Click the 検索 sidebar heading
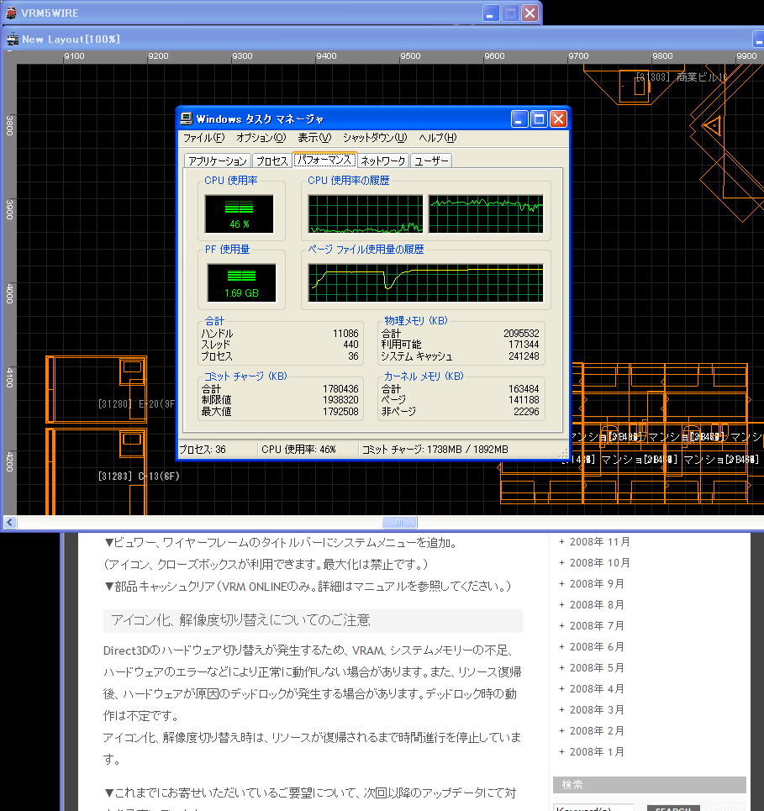 coord(572,785)
